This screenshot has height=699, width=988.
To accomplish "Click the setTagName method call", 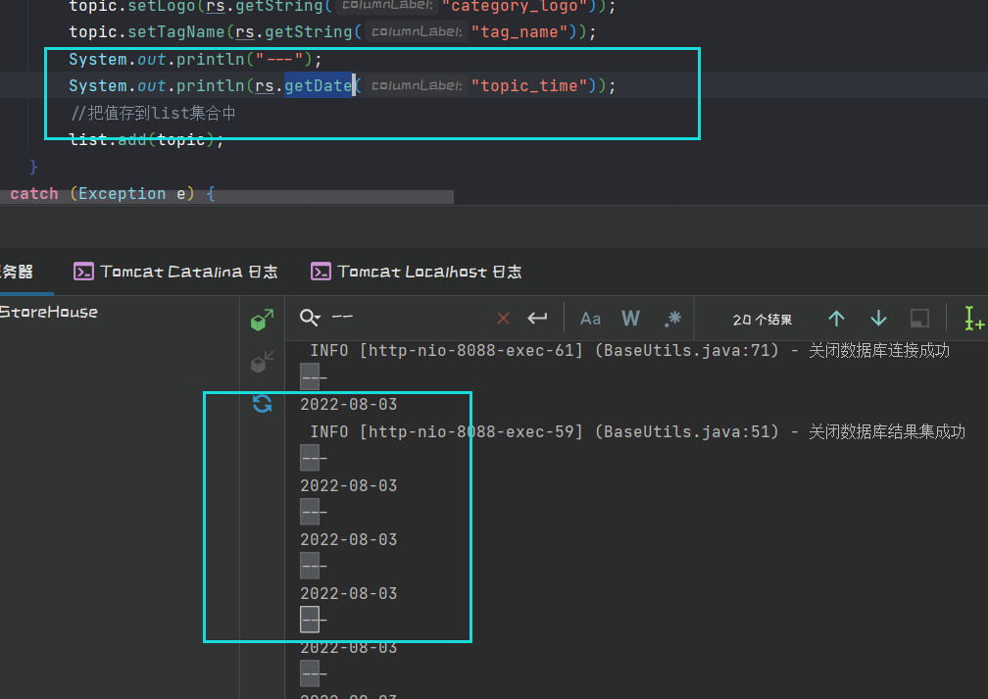I will pos(176,32).
